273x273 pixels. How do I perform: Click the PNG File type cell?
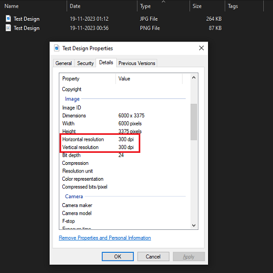[150, 28]
